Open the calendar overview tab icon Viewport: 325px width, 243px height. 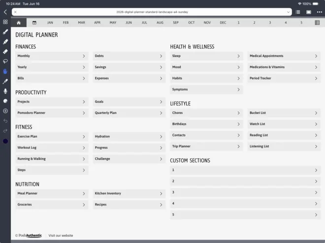[34, 23]
